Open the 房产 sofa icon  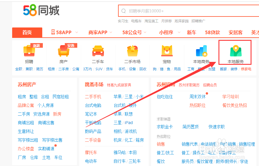pyautogui.click(x=64, y=51)
